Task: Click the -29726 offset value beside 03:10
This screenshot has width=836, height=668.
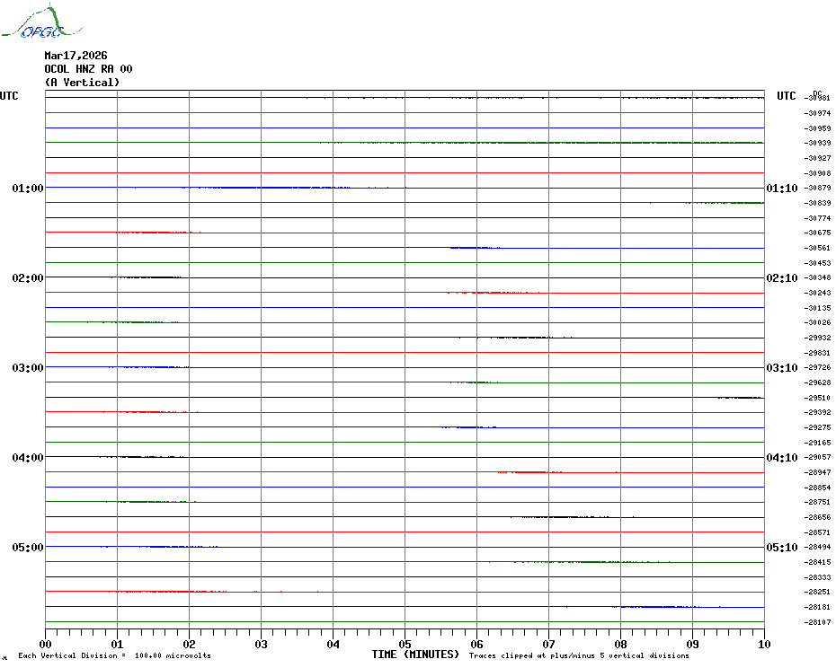Action: pyautogui.click(x=817, y=368)
